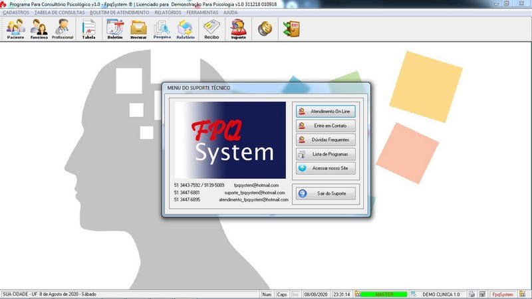Open the Pesquisa search icon

tap(162, 29)
